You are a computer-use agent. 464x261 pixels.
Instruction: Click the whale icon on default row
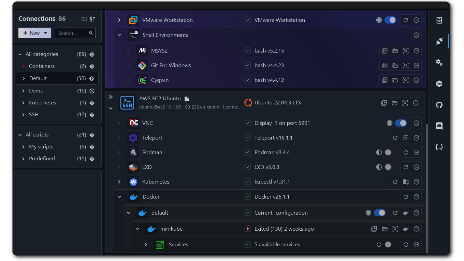[406, 213]
